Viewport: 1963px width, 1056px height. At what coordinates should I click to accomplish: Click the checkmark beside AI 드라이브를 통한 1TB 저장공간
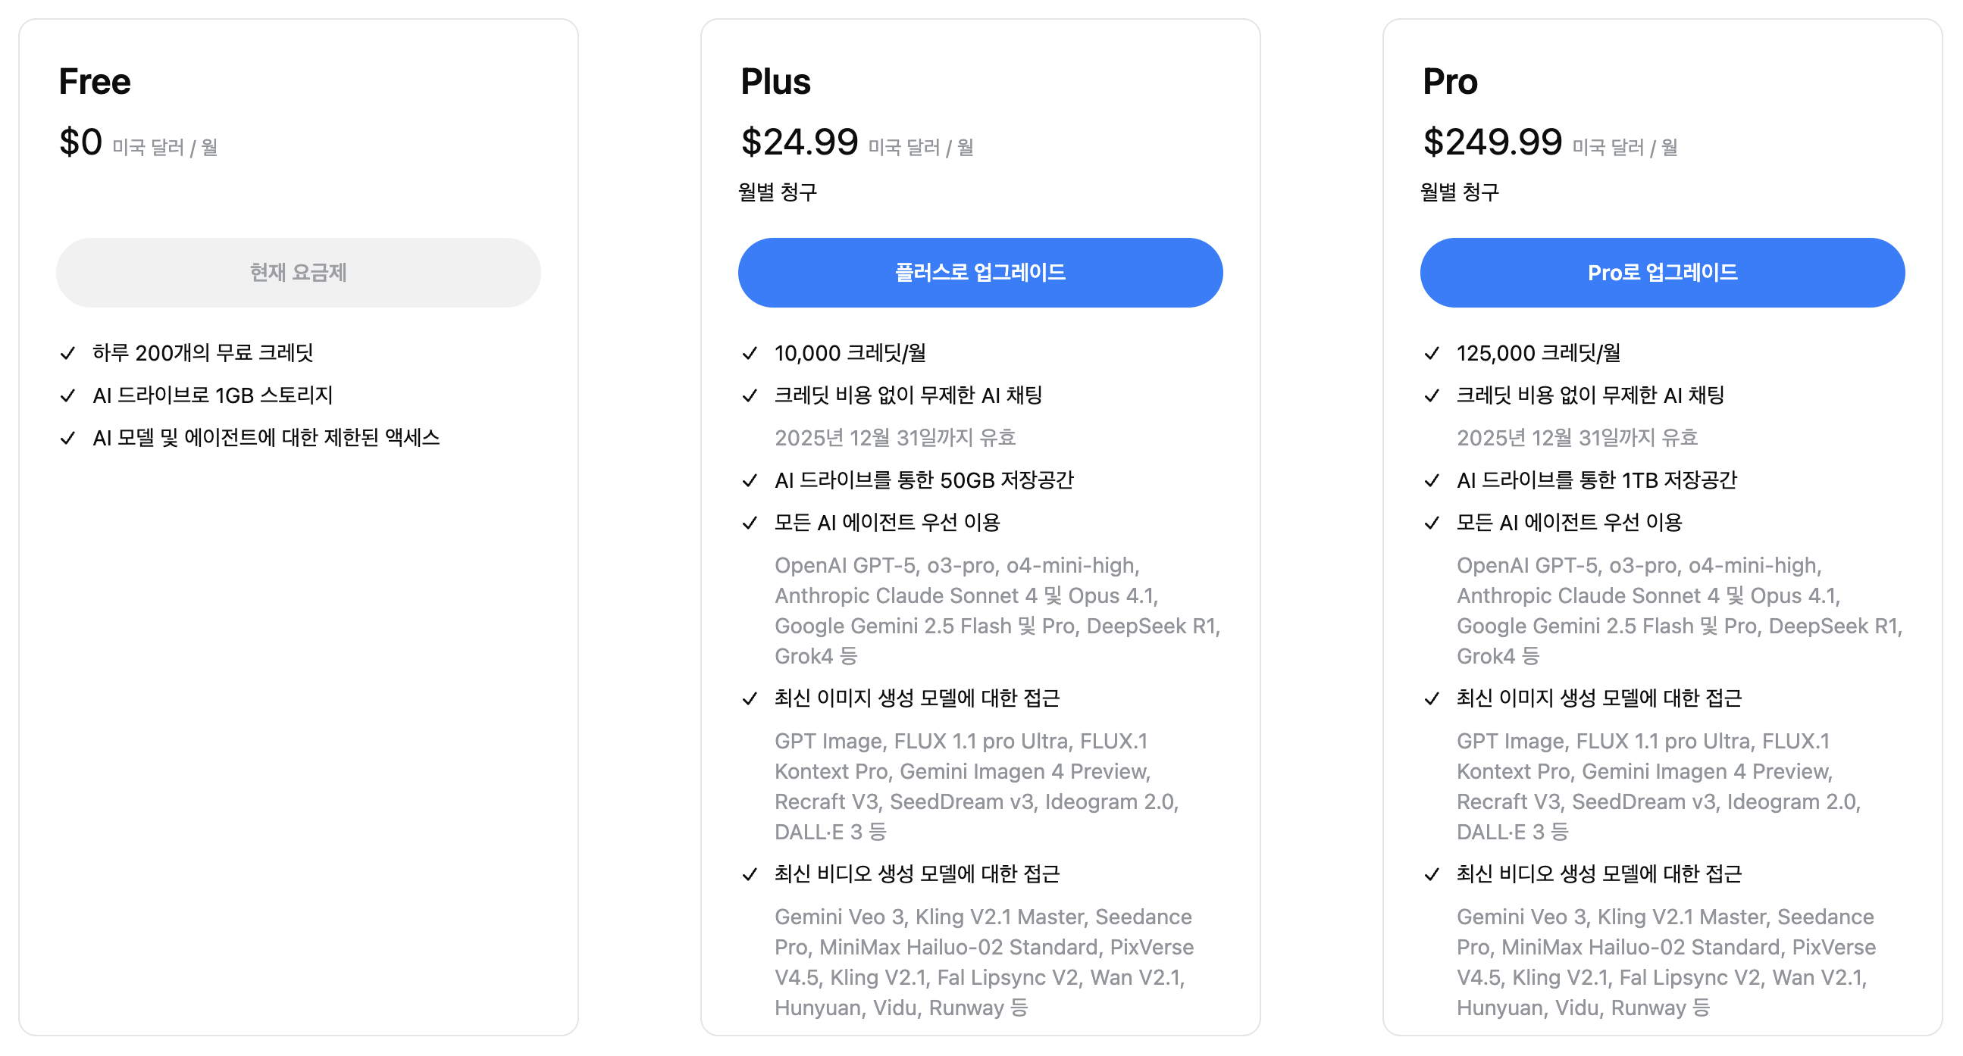pyautogui.click(x=1432, y=480)
